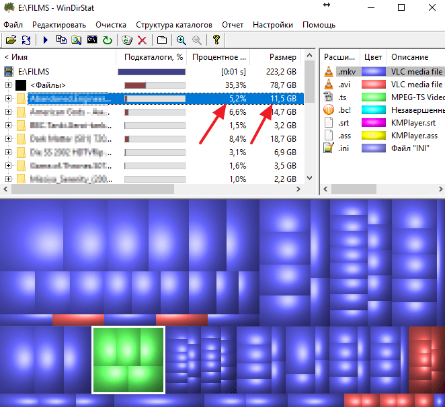Open the command prompt toolbar icon

tap(77, 40)
